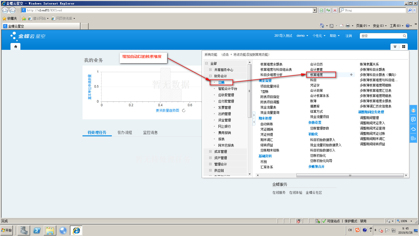Open the 在线服务 link
Image resolution: width=419 pixels, height=236 pixels.
tap(279, 192)
